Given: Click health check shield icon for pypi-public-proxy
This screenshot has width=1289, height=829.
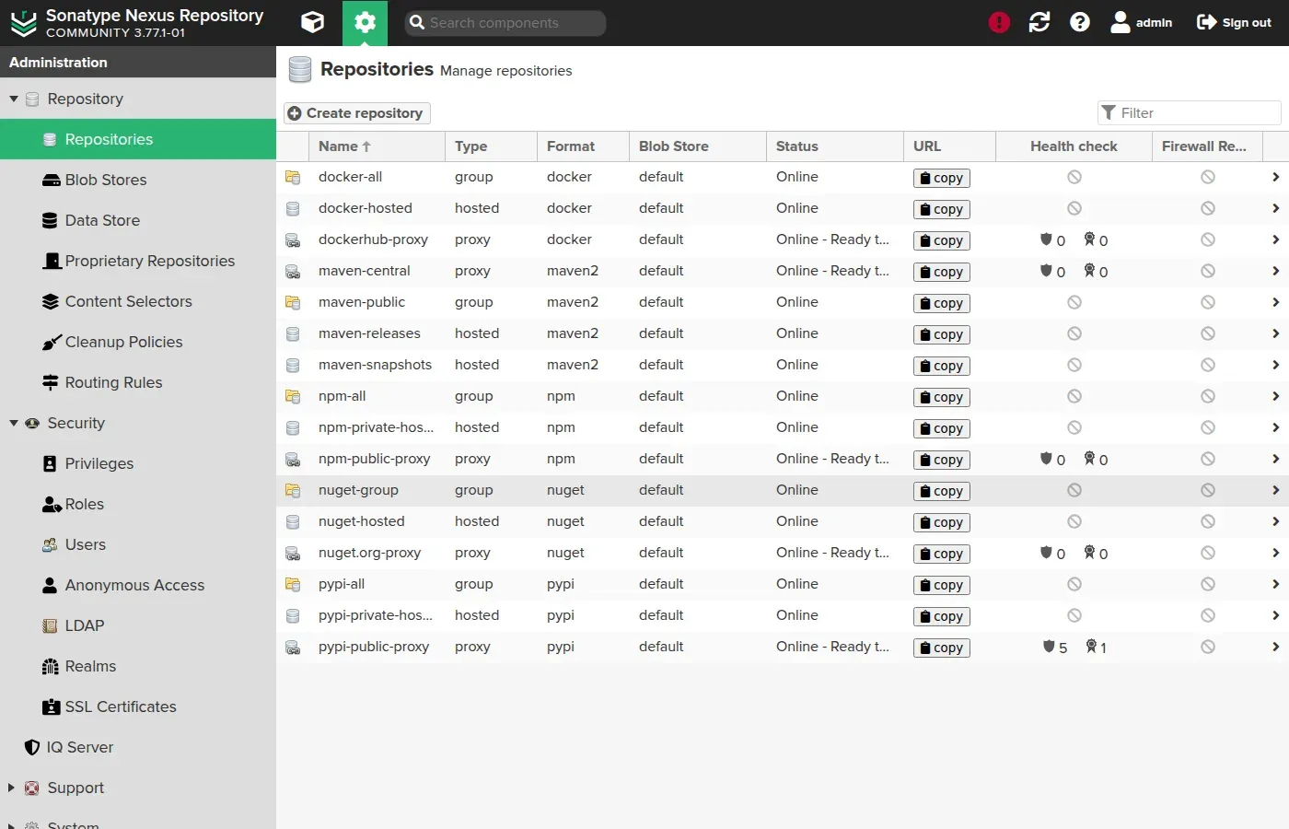Looking at the screenshot, I should click(x=1049, y=647).
